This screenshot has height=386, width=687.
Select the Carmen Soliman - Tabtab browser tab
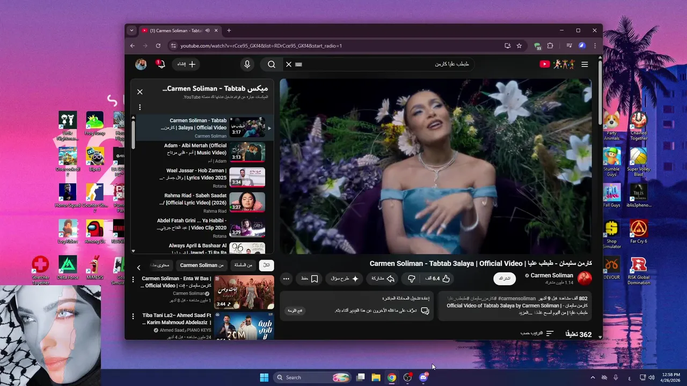point(180,31)
